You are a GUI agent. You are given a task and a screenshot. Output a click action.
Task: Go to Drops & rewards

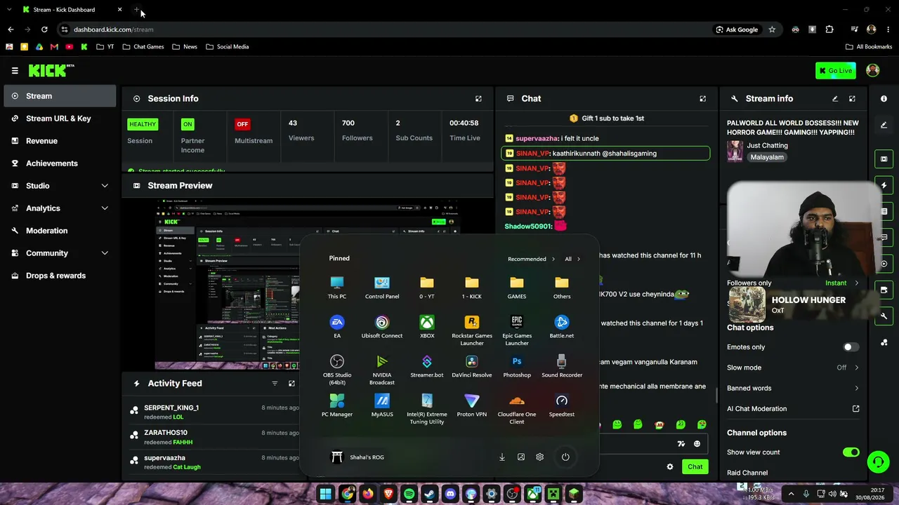click(60, 276)
